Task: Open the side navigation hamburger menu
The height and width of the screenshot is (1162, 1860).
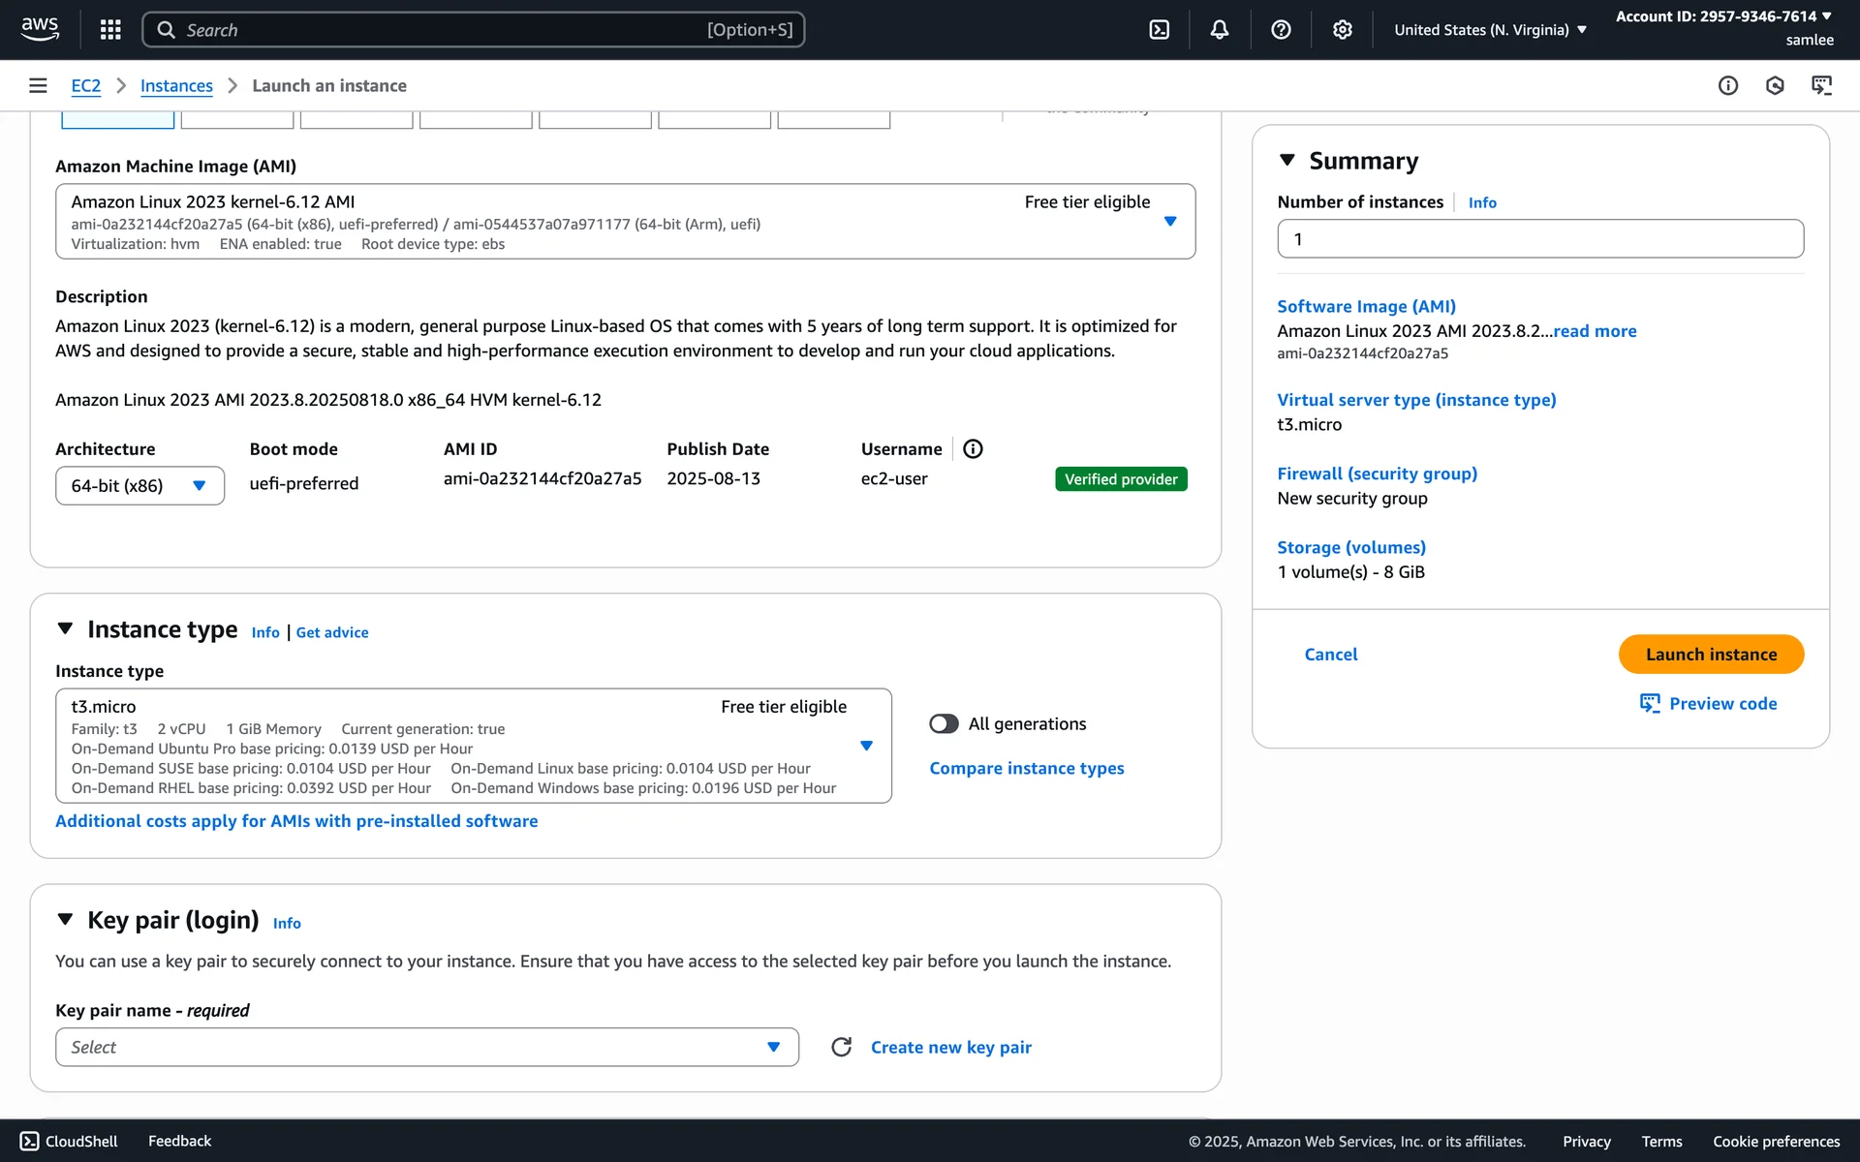Action: [38, 86]
